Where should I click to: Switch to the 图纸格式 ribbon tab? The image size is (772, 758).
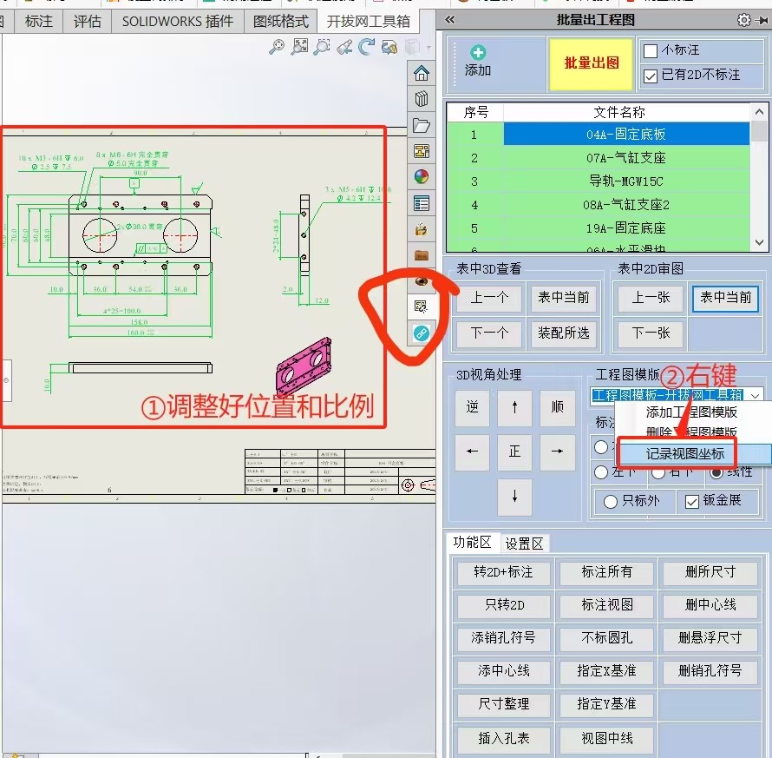[281, 21]
